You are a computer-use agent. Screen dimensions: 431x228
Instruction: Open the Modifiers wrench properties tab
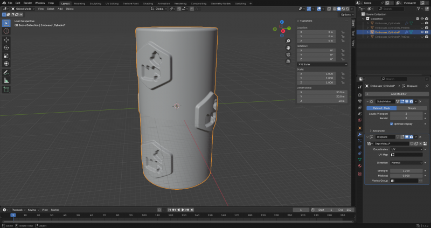pyautogui.click(x=359, y=134)
